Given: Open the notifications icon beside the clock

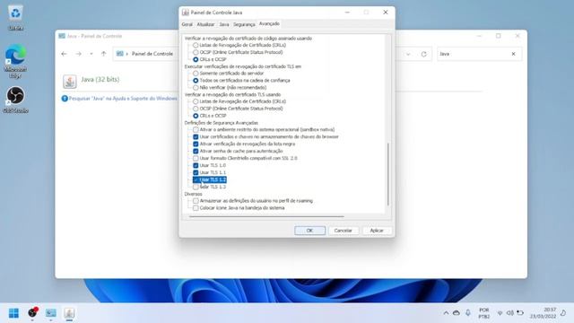Looking at the screenshot, I should click(563, 313).
